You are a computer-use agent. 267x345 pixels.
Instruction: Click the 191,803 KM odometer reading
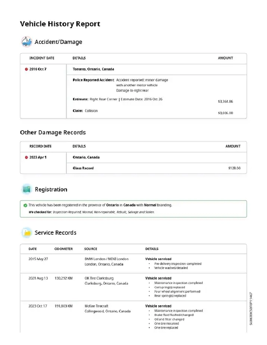tap(63, 306)
